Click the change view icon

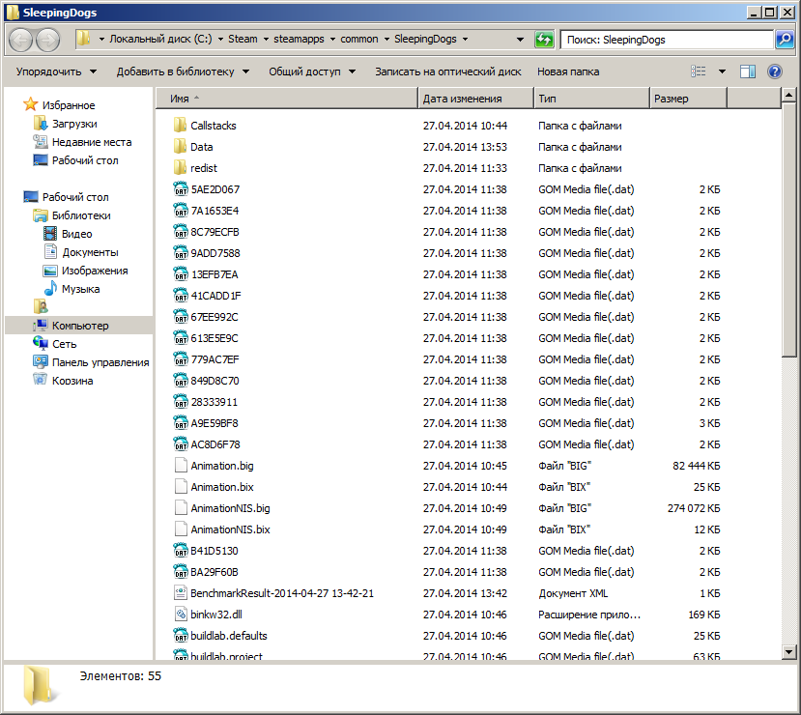click(699, 71)
